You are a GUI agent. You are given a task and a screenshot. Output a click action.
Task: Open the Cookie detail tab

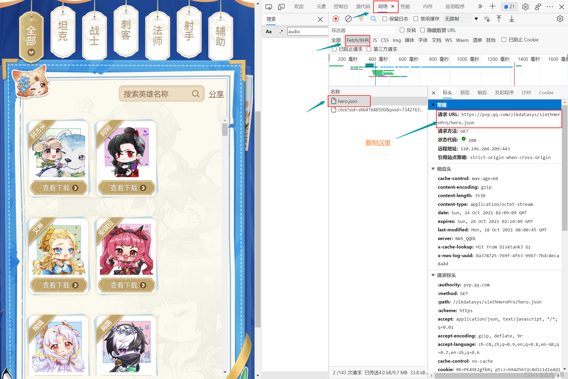click(546, 93)
